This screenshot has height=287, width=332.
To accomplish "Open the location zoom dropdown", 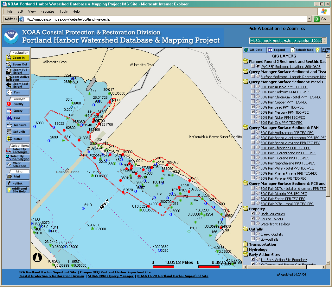I will (324, 40).
